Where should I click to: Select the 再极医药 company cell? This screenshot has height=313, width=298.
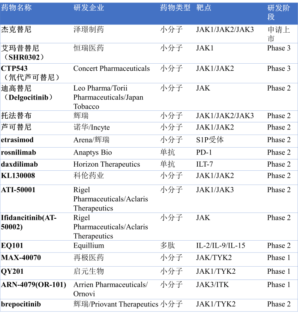89,258
